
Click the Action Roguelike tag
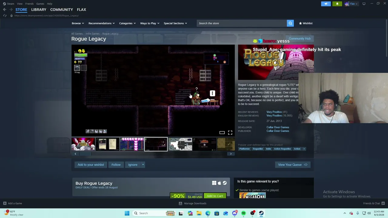pyautogui.click(x=282, y=149)
